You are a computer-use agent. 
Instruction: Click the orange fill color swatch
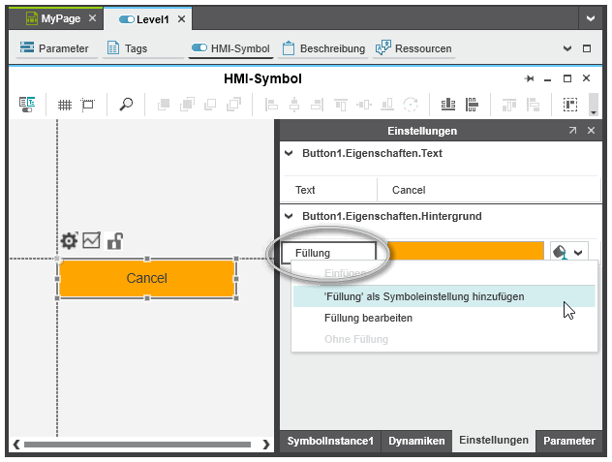point(465,252)
